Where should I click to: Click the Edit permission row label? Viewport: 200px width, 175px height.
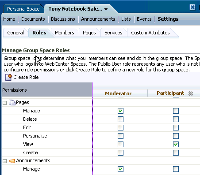point(27,127)
